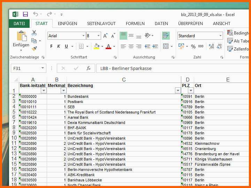Open the copy options dropdown arrow

coord(40,41)
